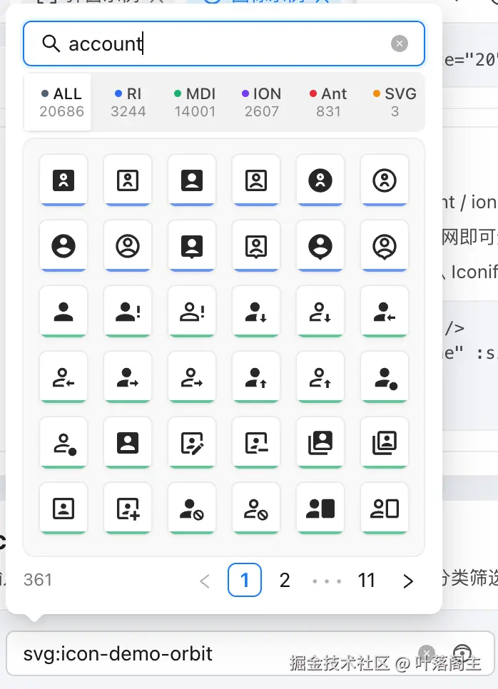This screenshot has width=498, height=689.
Task: Pick the solid account badge dot icon
Action: tap(384, 377)
